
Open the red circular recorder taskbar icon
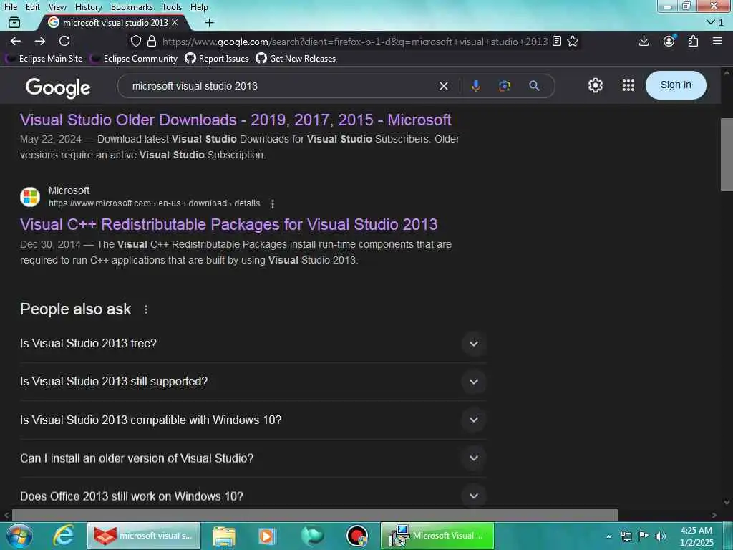click(x=357, y=536)
